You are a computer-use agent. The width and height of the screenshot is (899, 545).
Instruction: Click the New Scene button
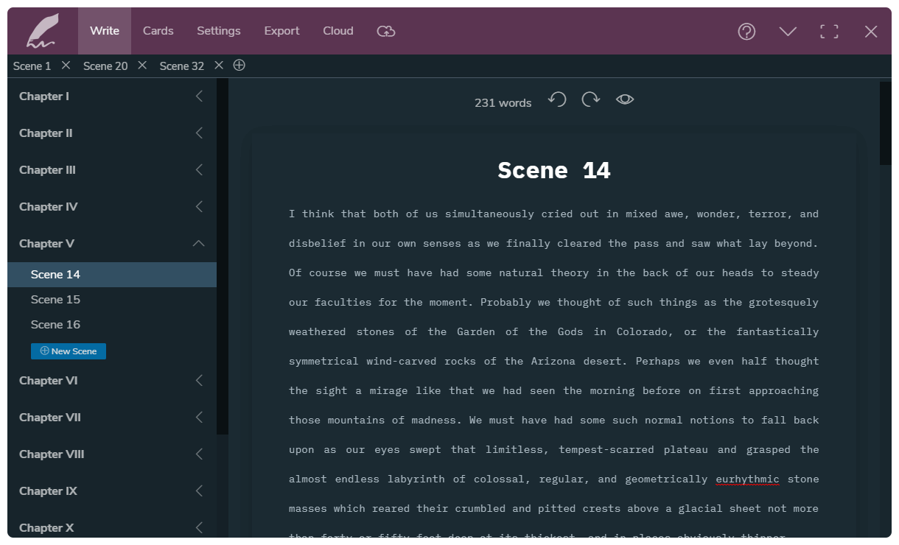[69, 351]
